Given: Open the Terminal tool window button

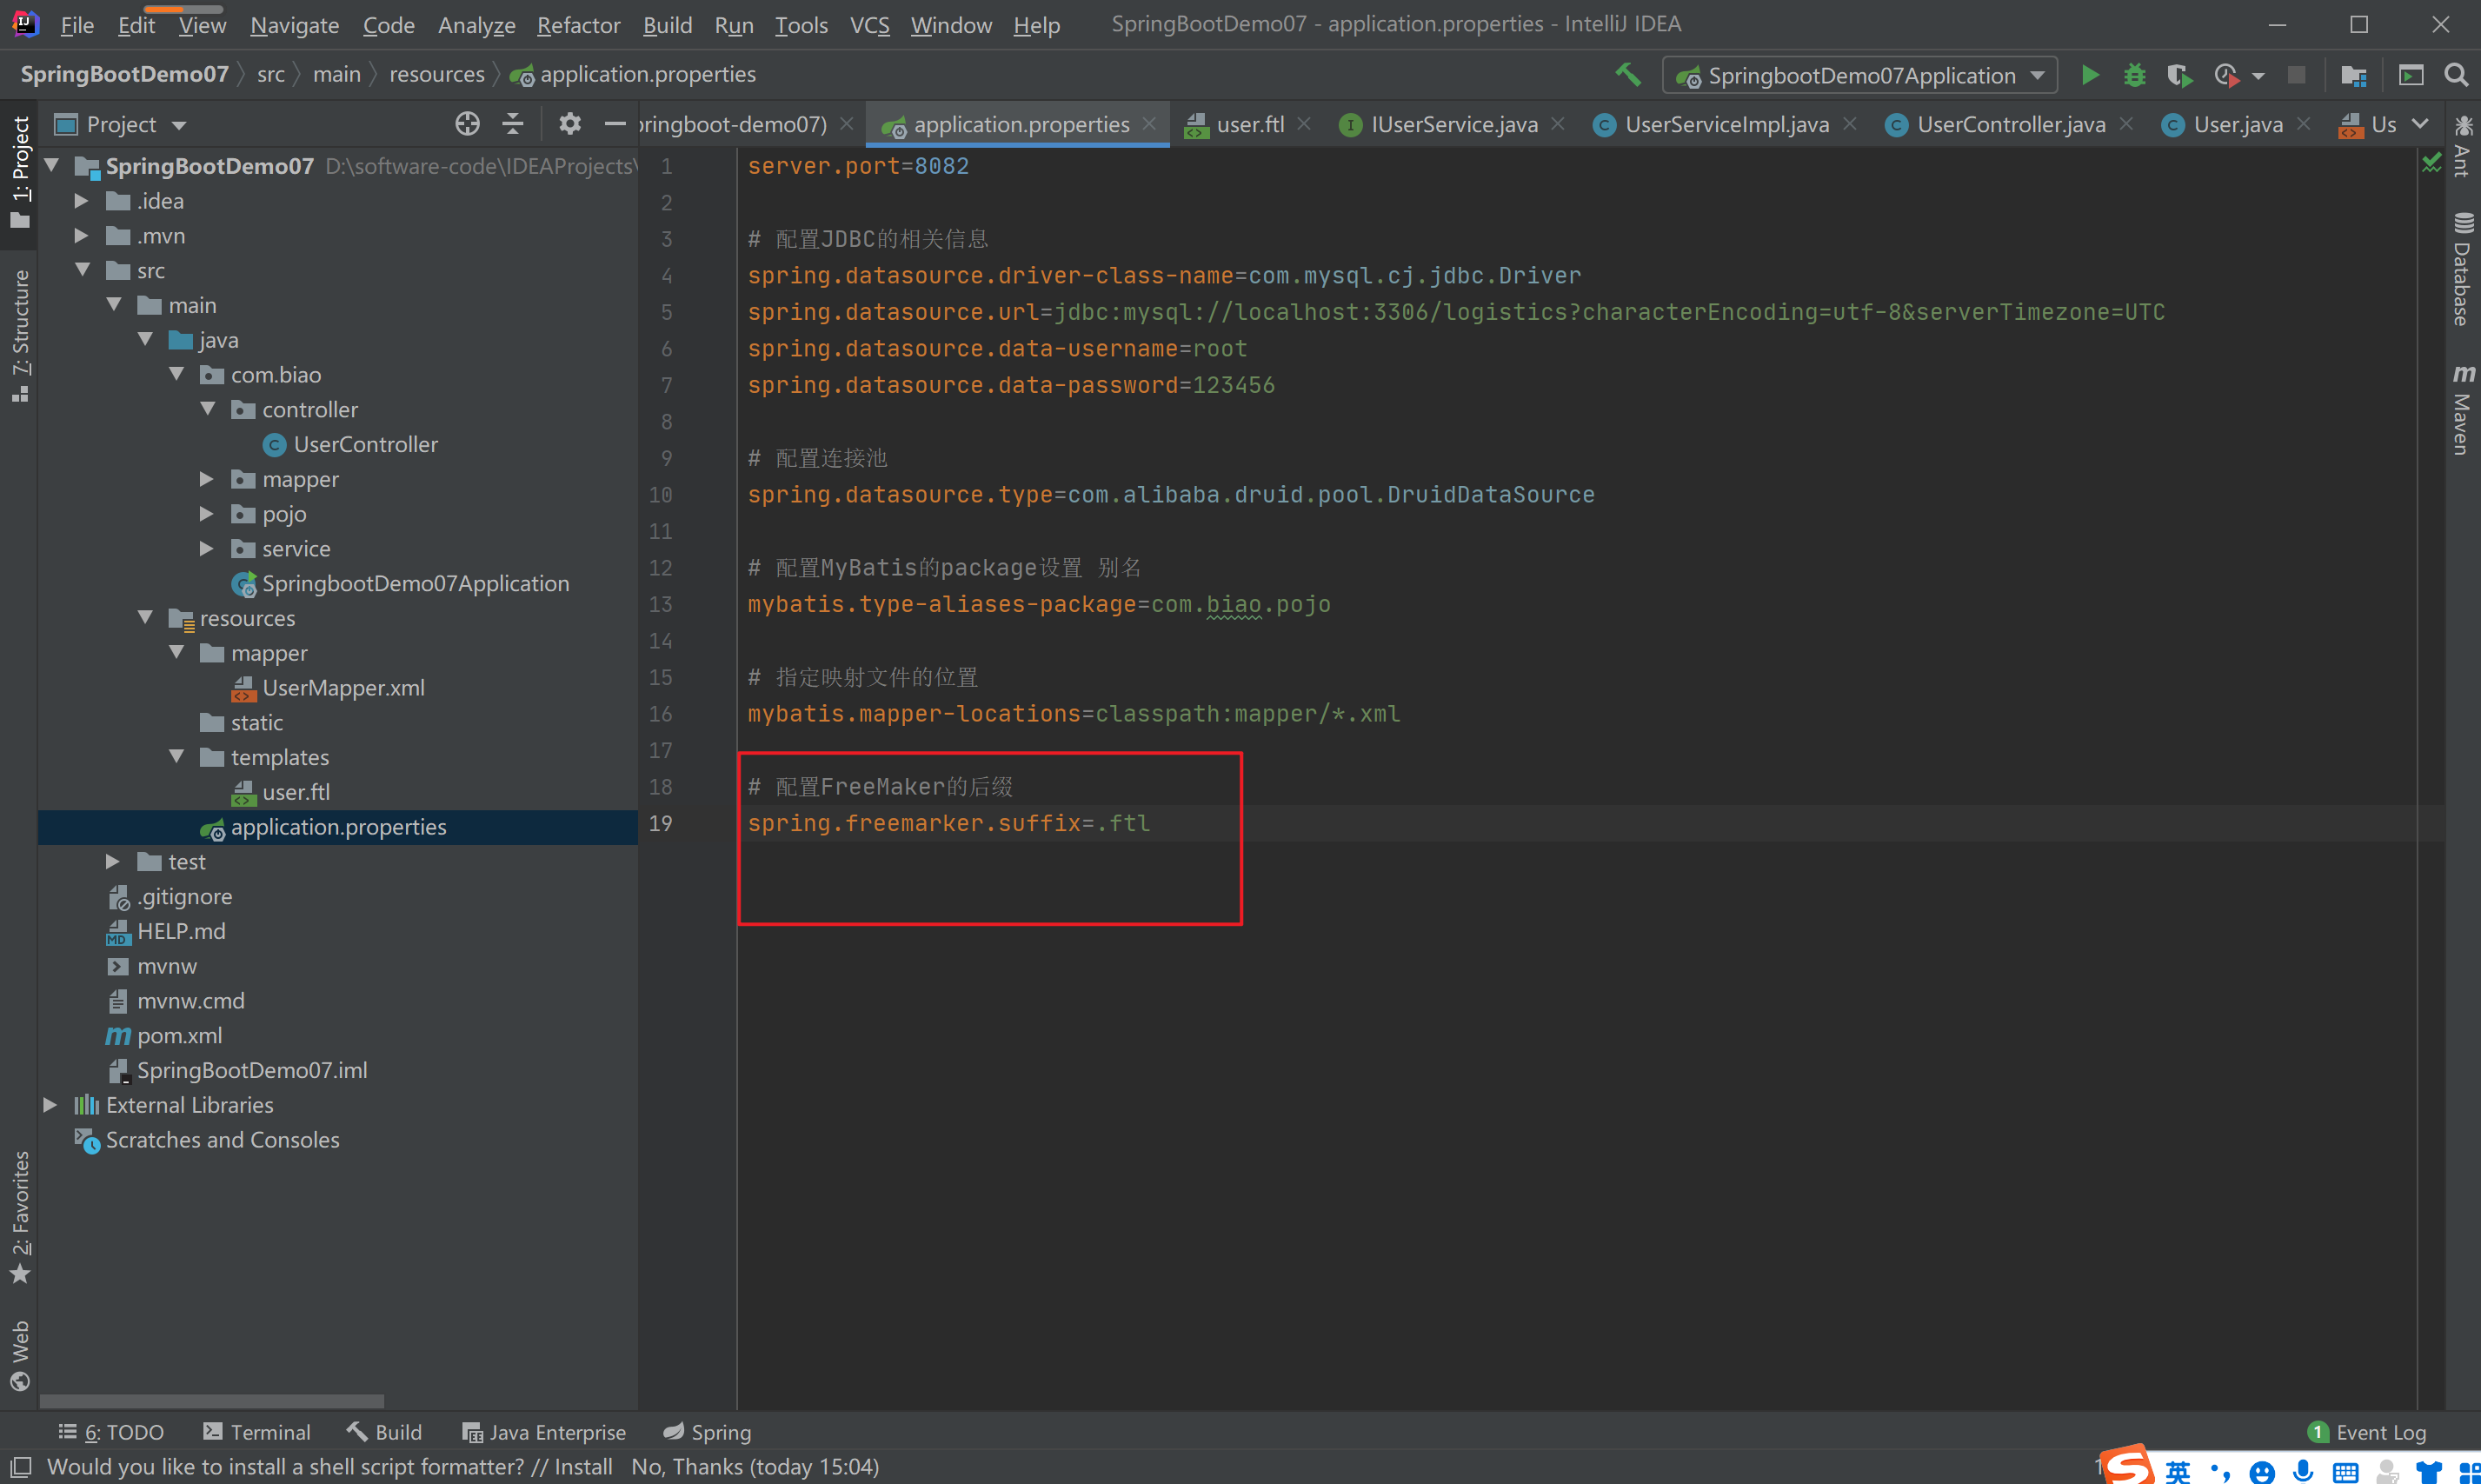Looking at the screenshot, I should pos(257,1432).
